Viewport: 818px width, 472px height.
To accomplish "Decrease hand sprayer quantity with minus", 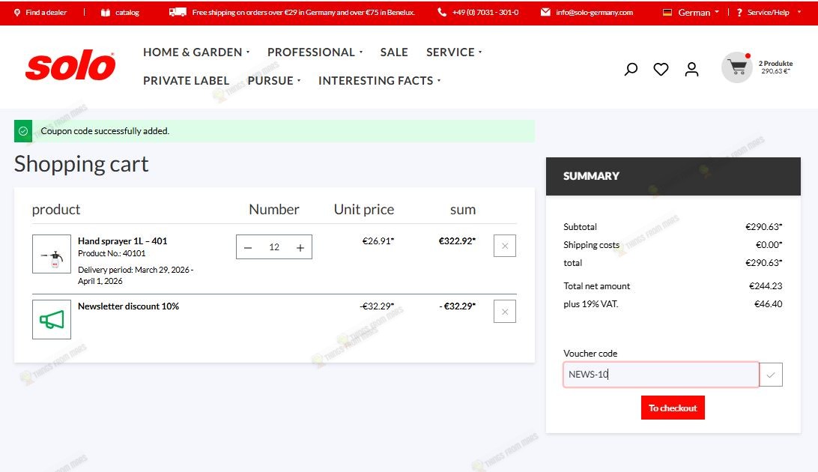I will point(249,247).
